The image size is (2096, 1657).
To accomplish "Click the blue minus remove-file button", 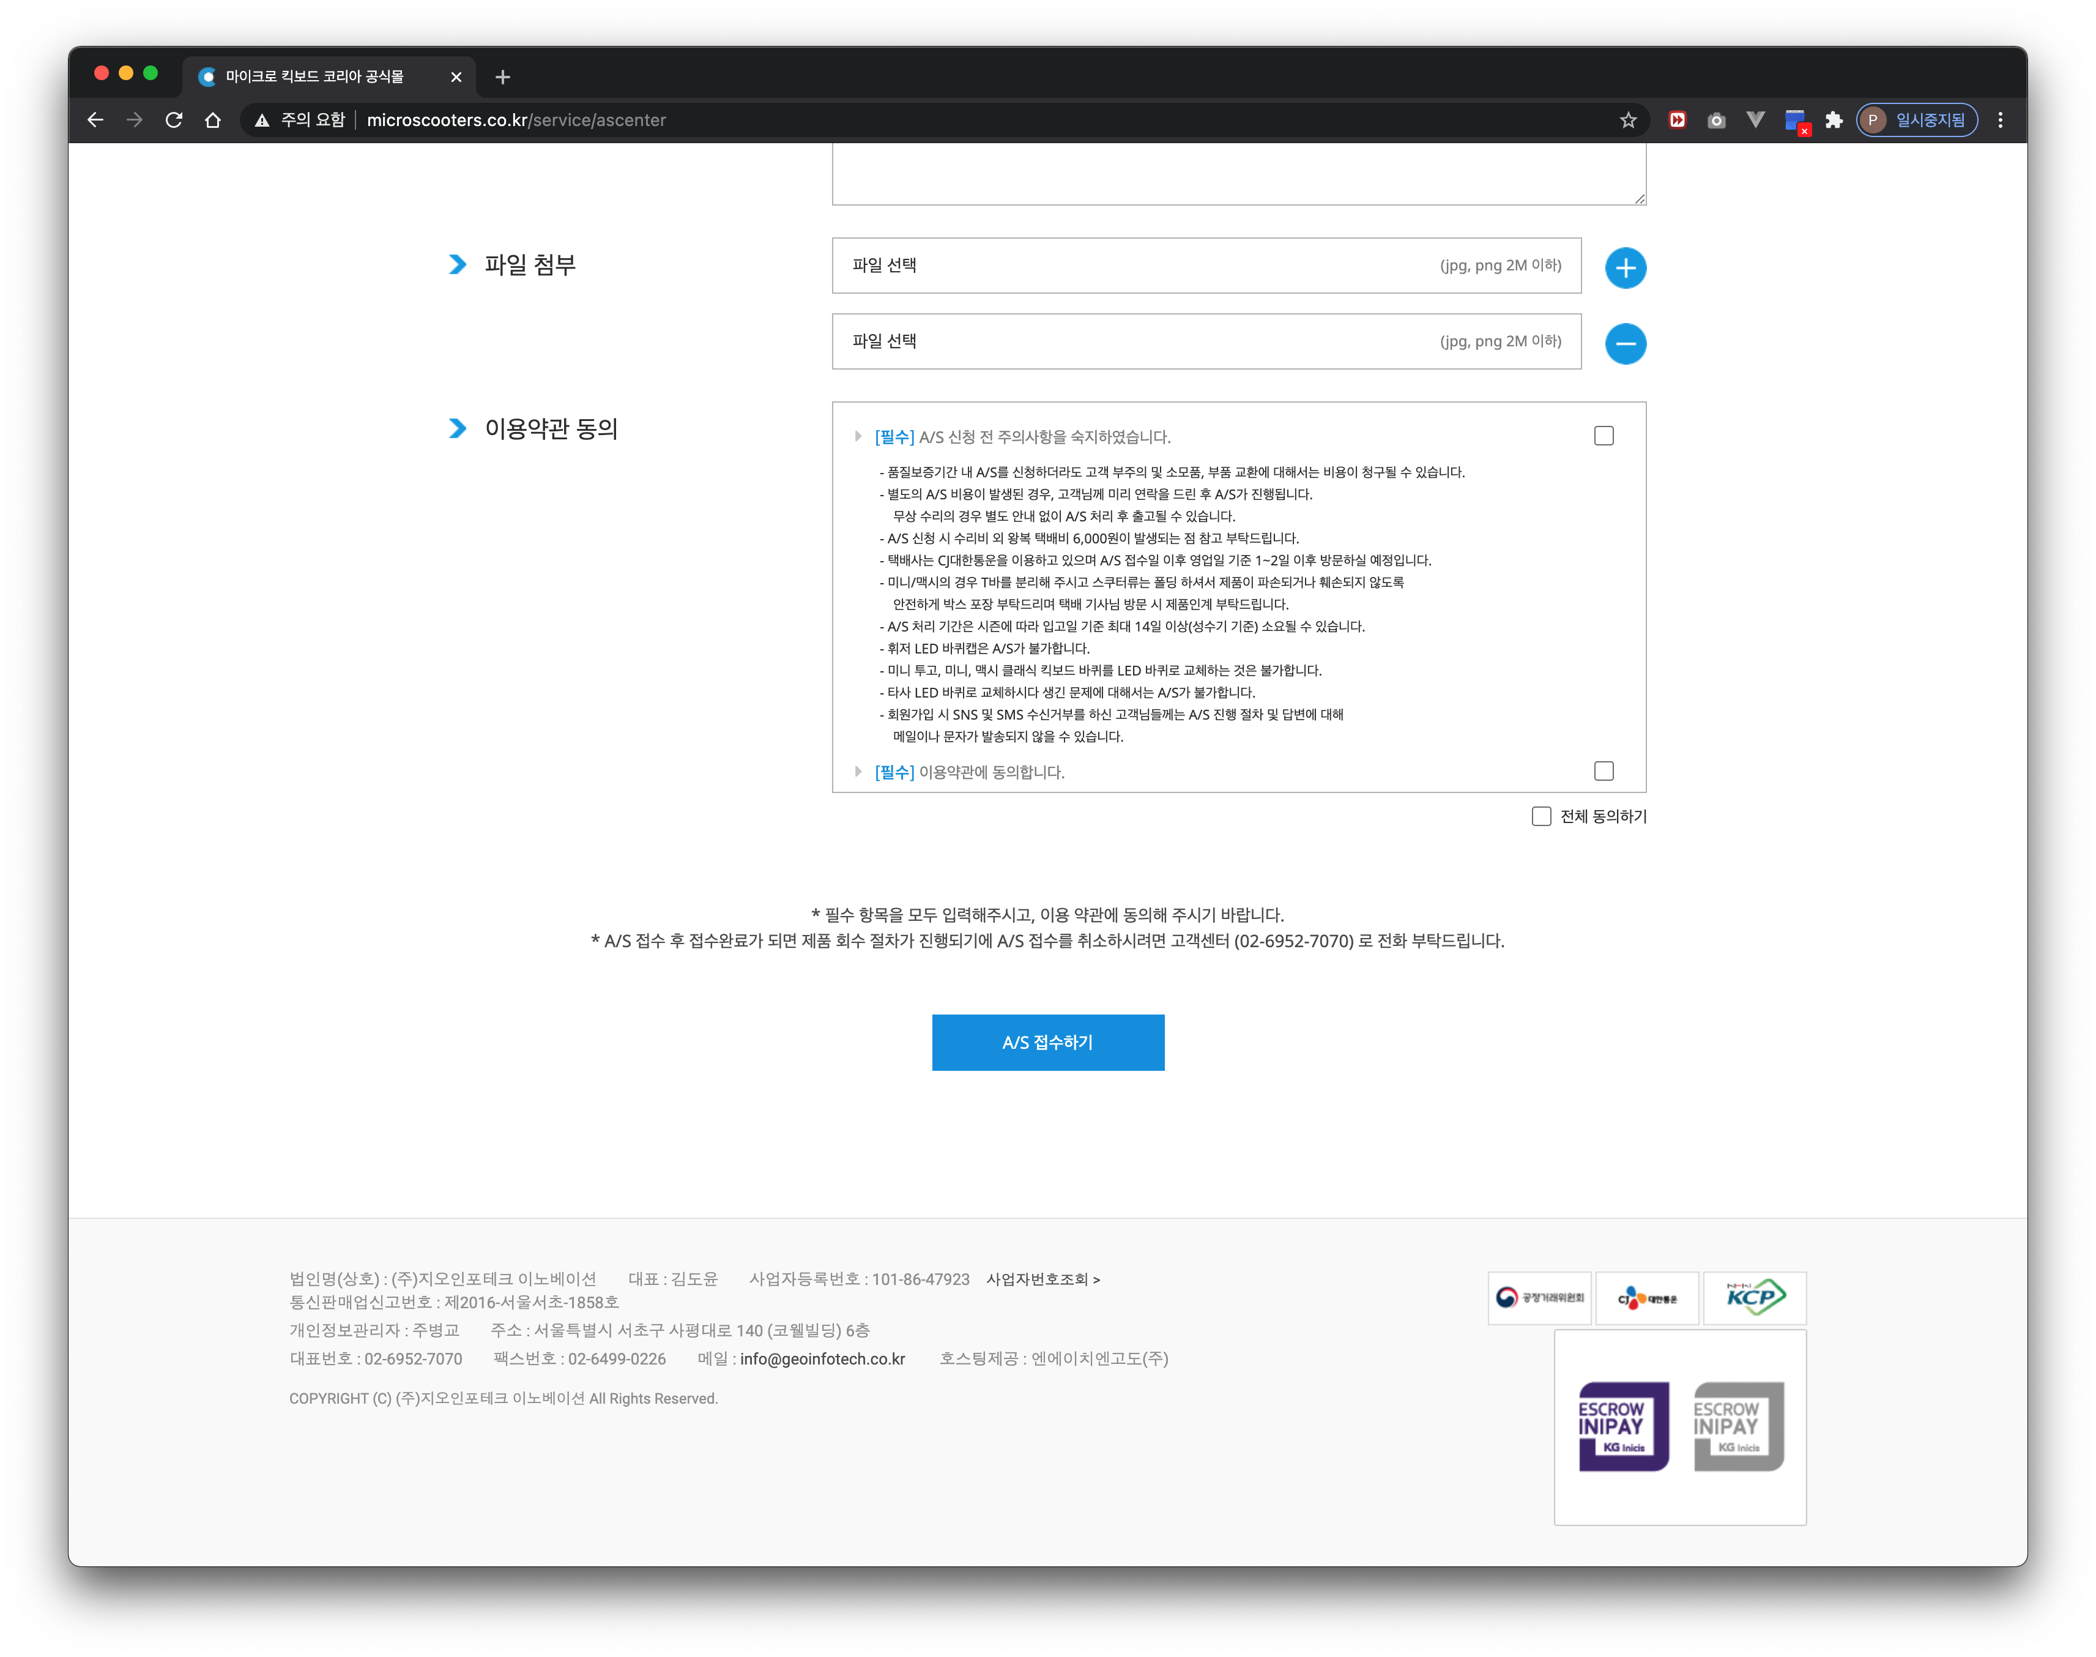I will [x=1625, y=343].
